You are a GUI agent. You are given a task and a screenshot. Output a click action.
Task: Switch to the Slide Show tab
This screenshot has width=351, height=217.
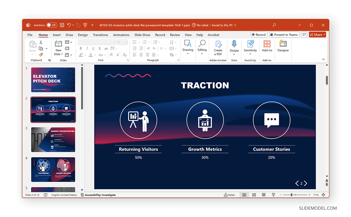click(142, 35)
